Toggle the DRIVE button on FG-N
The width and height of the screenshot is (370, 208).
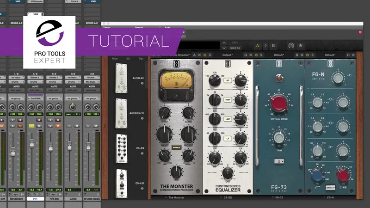pyautogui.click(x=330, y=188)
